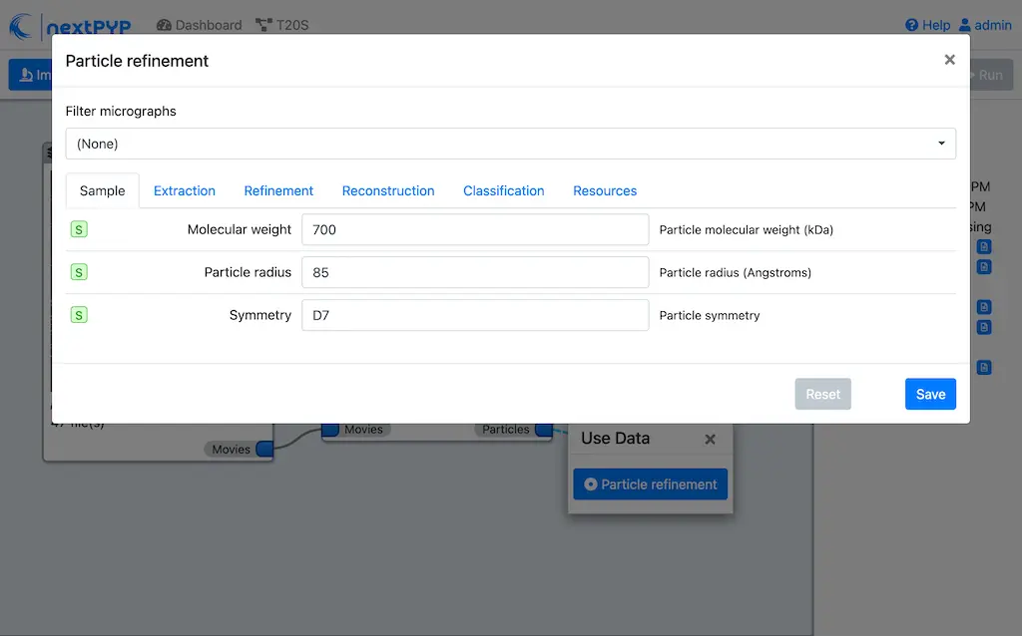Viewport: 1022px width, 636px height.
Task: Click the Molecular weight input field
Action: pos(475,229)
